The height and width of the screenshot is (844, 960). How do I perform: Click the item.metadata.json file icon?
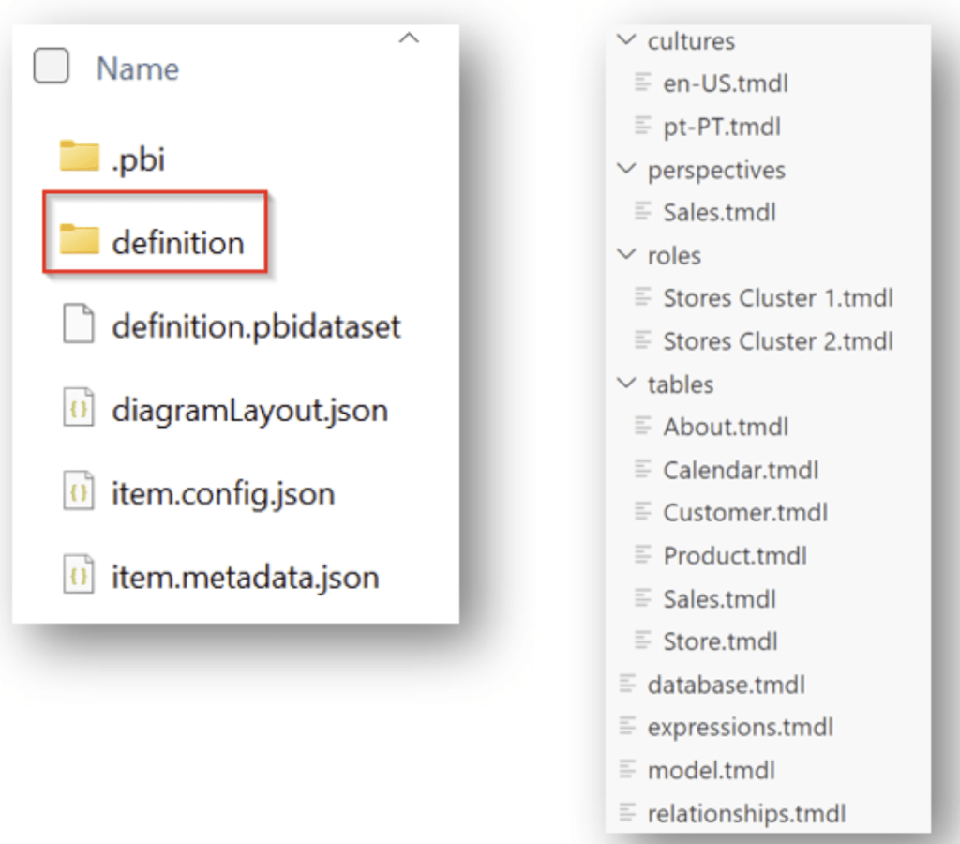point(79,576)
